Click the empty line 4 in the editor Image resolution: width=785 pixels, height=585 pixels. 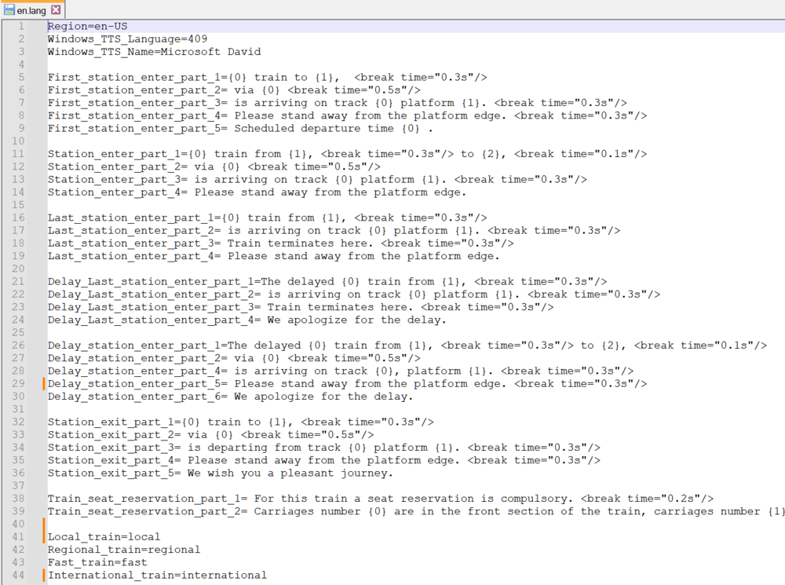click(x=78, y=64)
